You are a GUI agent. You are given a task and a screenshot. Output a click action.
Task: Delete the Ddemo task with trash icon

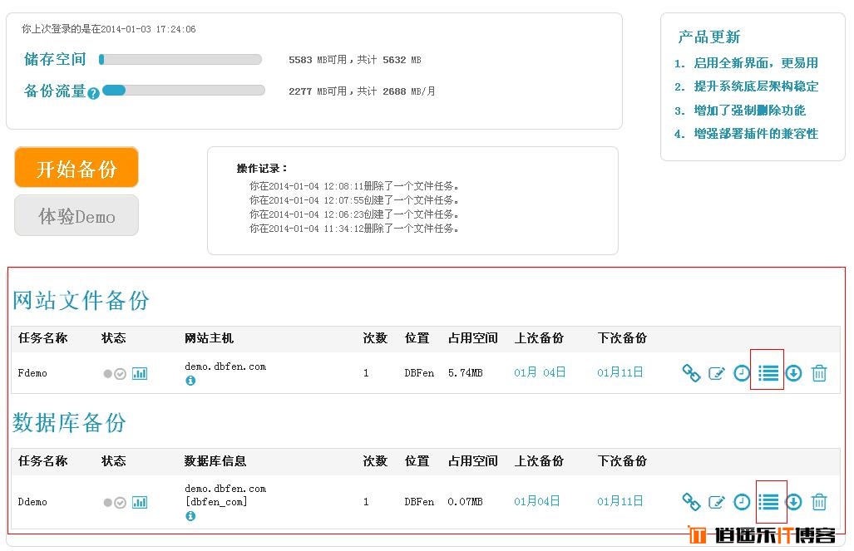click(x=819, y=501)
